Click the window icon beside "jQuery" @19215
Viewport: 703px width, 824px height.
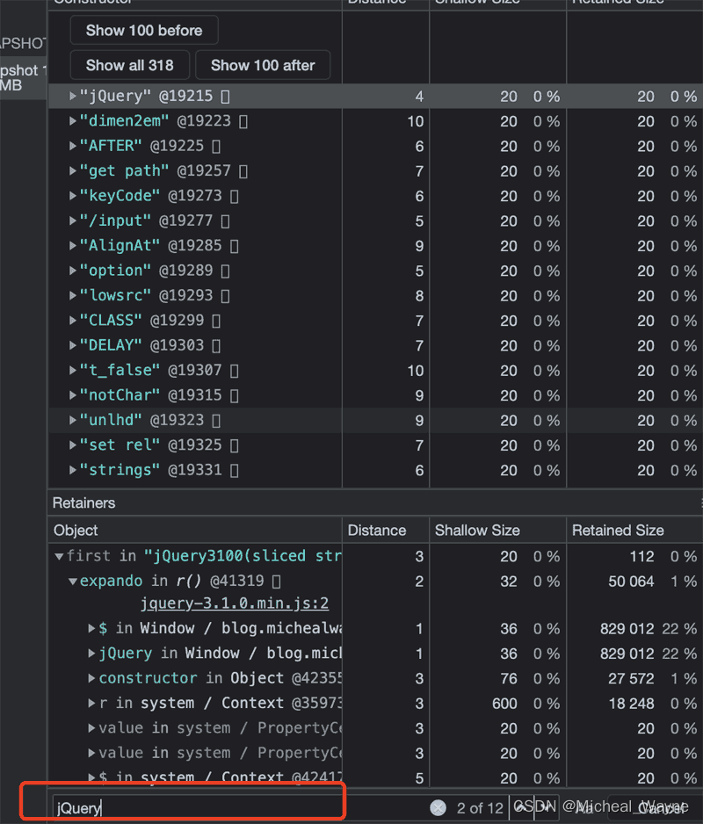tap(226, 97)
